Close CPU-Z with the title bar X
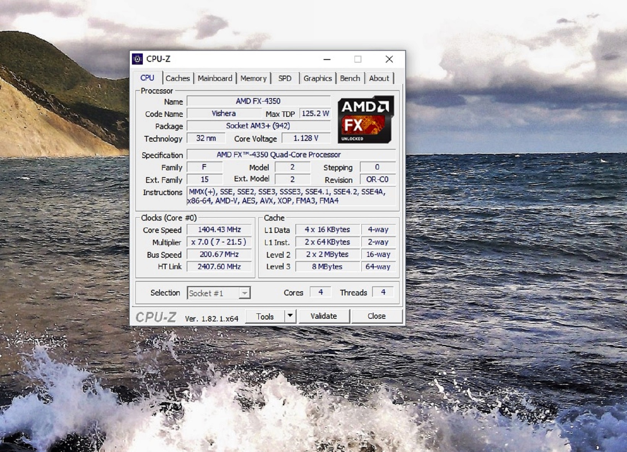627x452 pixels. tap(389, 59)
